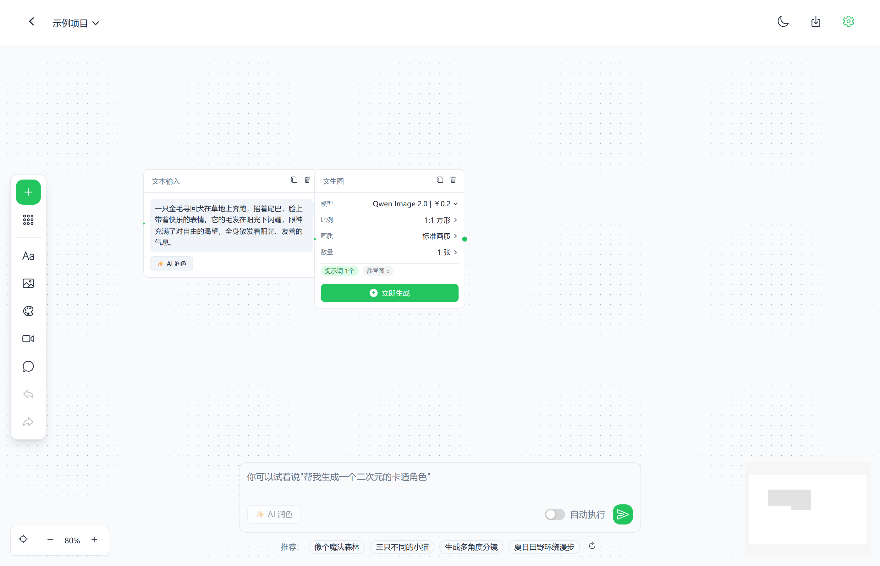This screenshot has width=880, height=566.
Task: Expand the 标准画质 quality option
Action: (x=439, y=236)
